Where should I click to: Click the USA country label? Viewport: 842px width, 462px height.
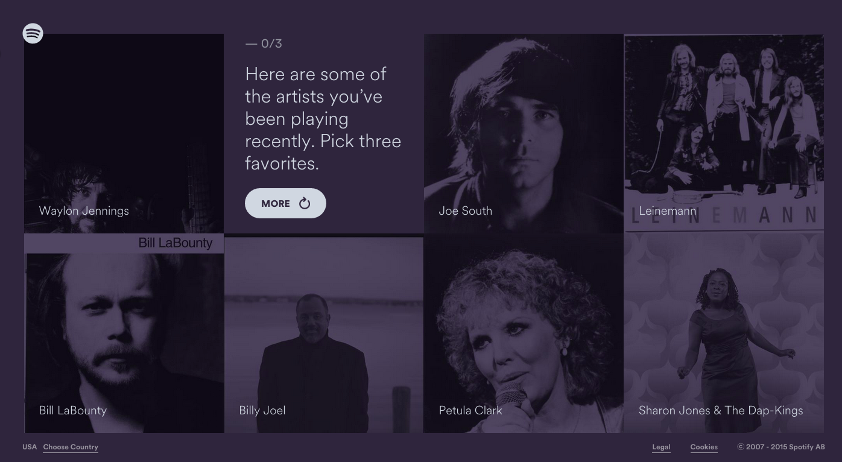click(30, 447)
